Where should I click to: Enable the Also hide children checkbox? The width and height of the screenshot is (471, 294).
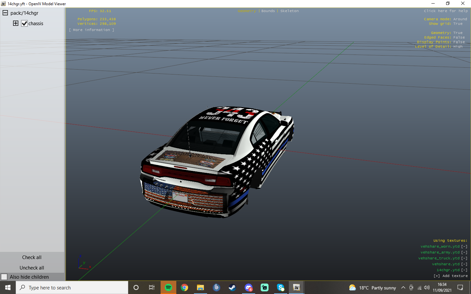[x=4, y=277]
